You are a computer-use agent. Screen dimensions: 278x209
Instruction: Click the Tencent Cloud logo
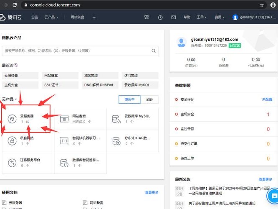click(10, 17)
